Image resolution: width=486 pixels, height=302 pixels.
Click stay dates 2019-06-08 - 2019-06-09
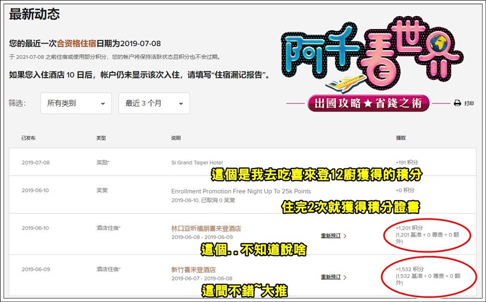point(202,237)
